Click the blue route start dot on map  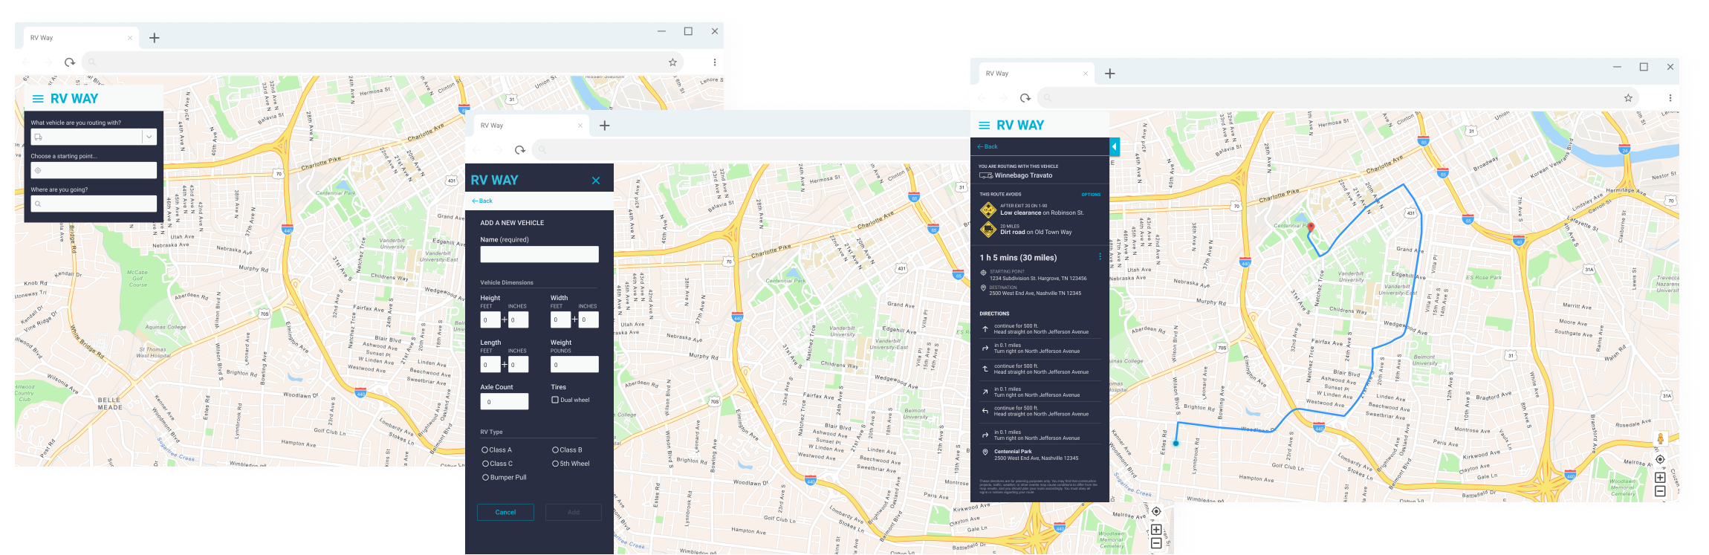pos(1176,444)
